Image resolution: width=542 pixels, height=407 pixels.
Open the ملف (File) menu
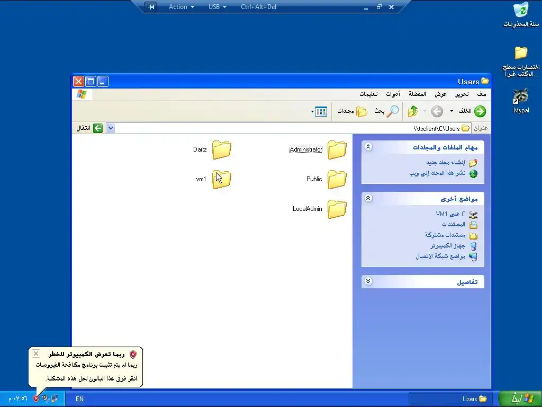tap(482, 94)
